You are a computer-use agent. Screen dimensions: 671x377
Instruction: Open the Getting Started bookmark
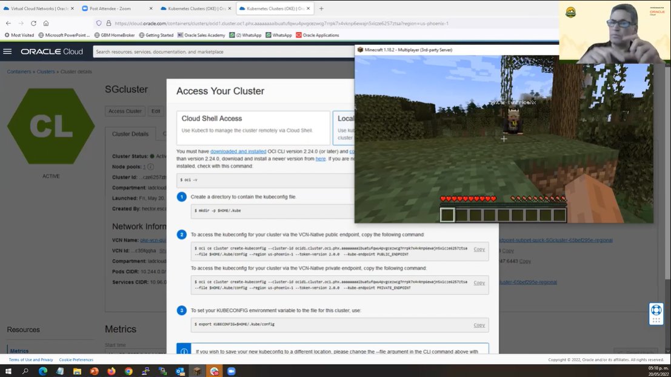coord(156,35)
